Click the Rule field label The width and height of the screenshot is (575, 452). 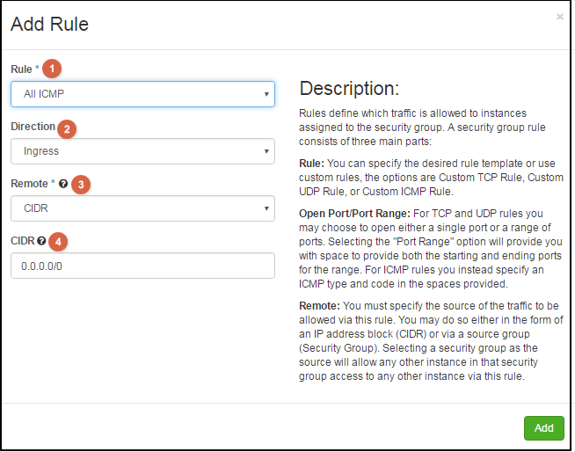click(21, 69)
